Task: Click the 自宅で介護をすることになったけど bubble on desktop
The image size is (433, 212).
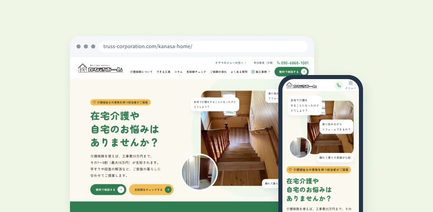Action: [215, 104]
